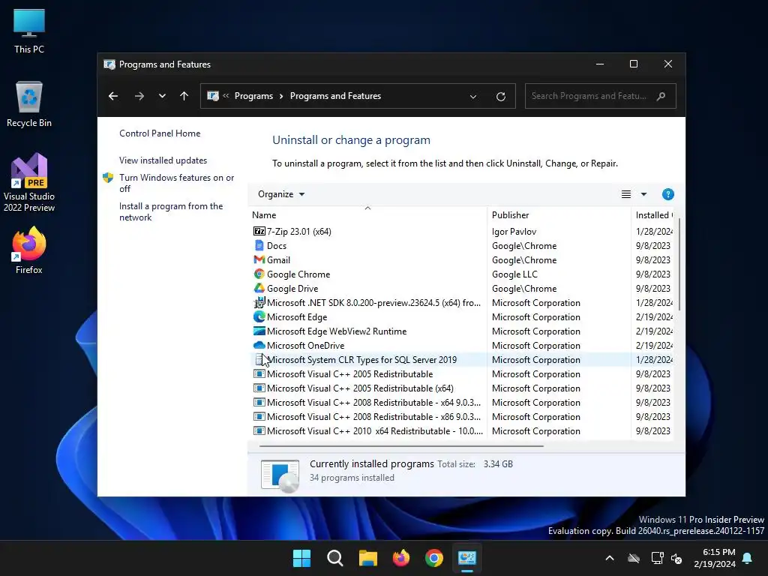768x576 pixels.
Task: Click the vertical scrollbar of program list
Action: pyautogui.click(x=679, y=265)
